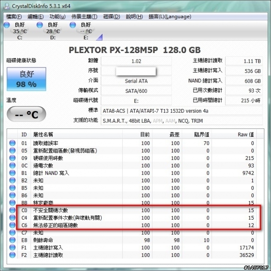The width and height of the screenshot is (271, 271).
Task: Open the 編輯(E) menu
Action: tap(36, 17)
